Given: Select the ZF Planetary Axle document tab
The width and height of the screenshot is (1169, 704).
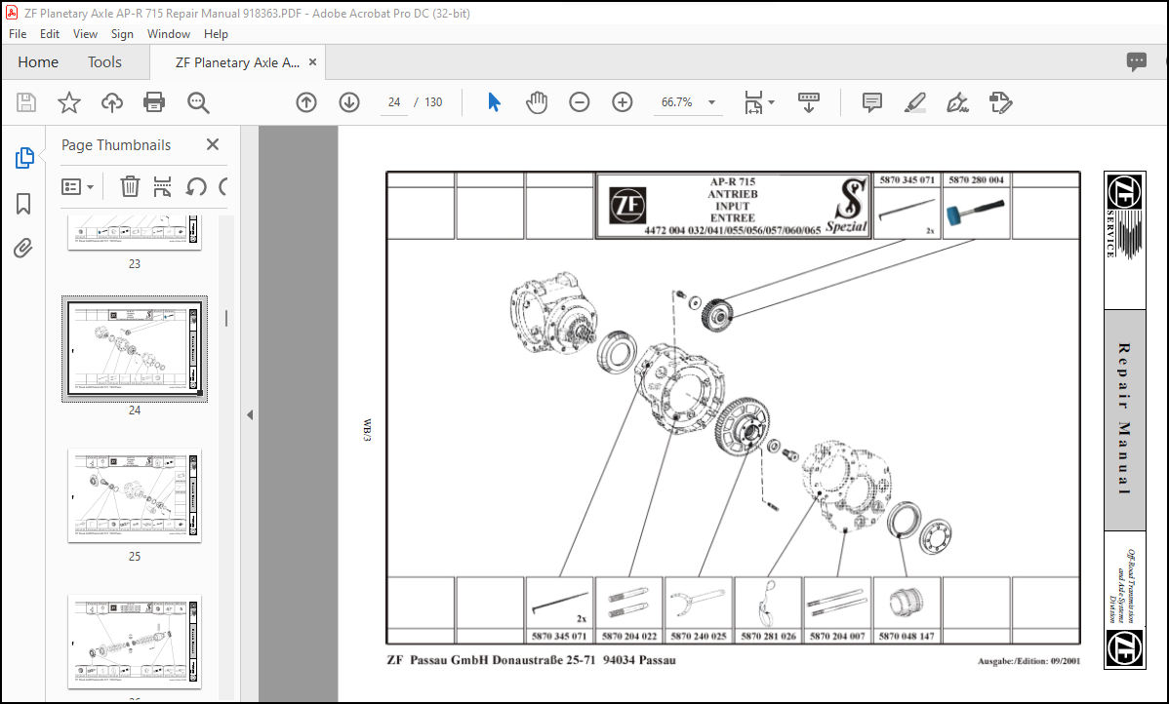Looking at the screenshot, I should [237, 62].
